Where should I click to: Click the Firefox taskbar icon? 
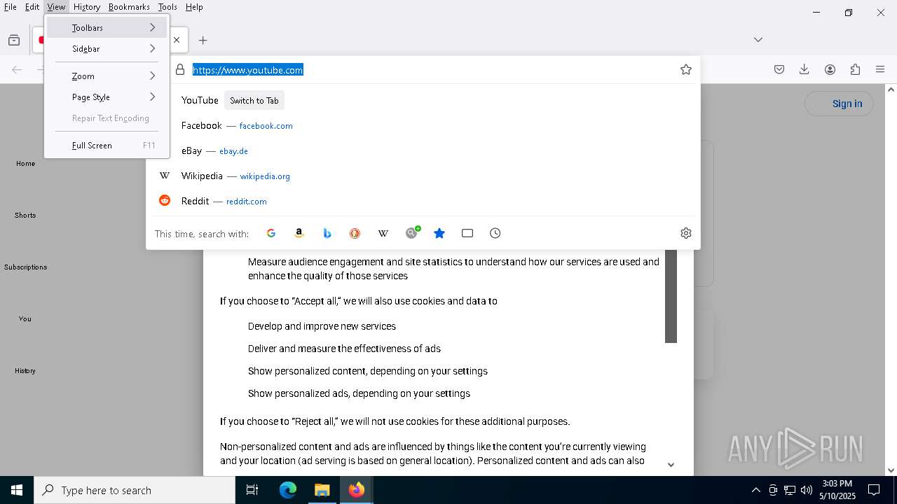pyautogui.click(x=357, y=490)
